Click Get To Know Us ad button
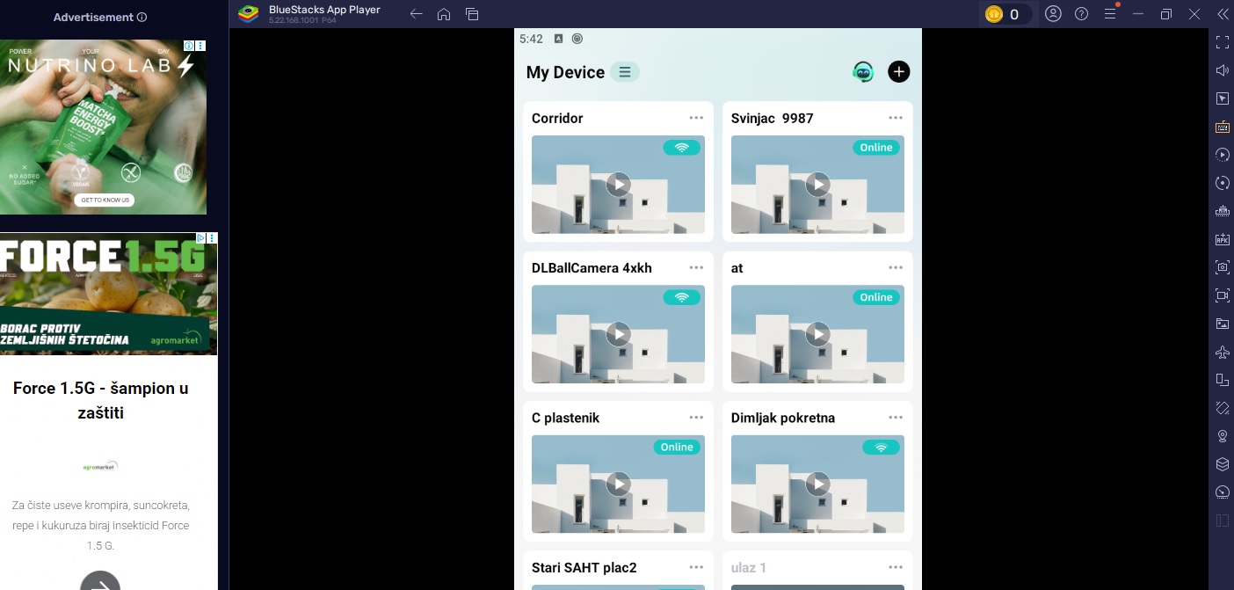This screenshot has width=1234, height=590. (105, 200)
